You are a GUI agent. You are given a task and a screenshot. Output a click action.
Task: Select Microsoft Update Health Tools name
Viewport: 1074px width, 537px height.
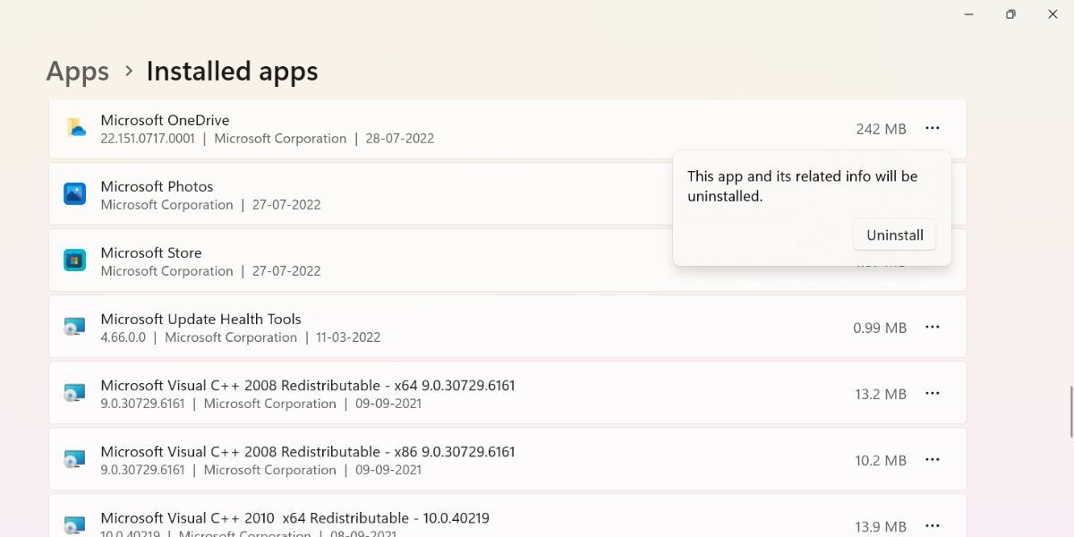coord(200,319)
